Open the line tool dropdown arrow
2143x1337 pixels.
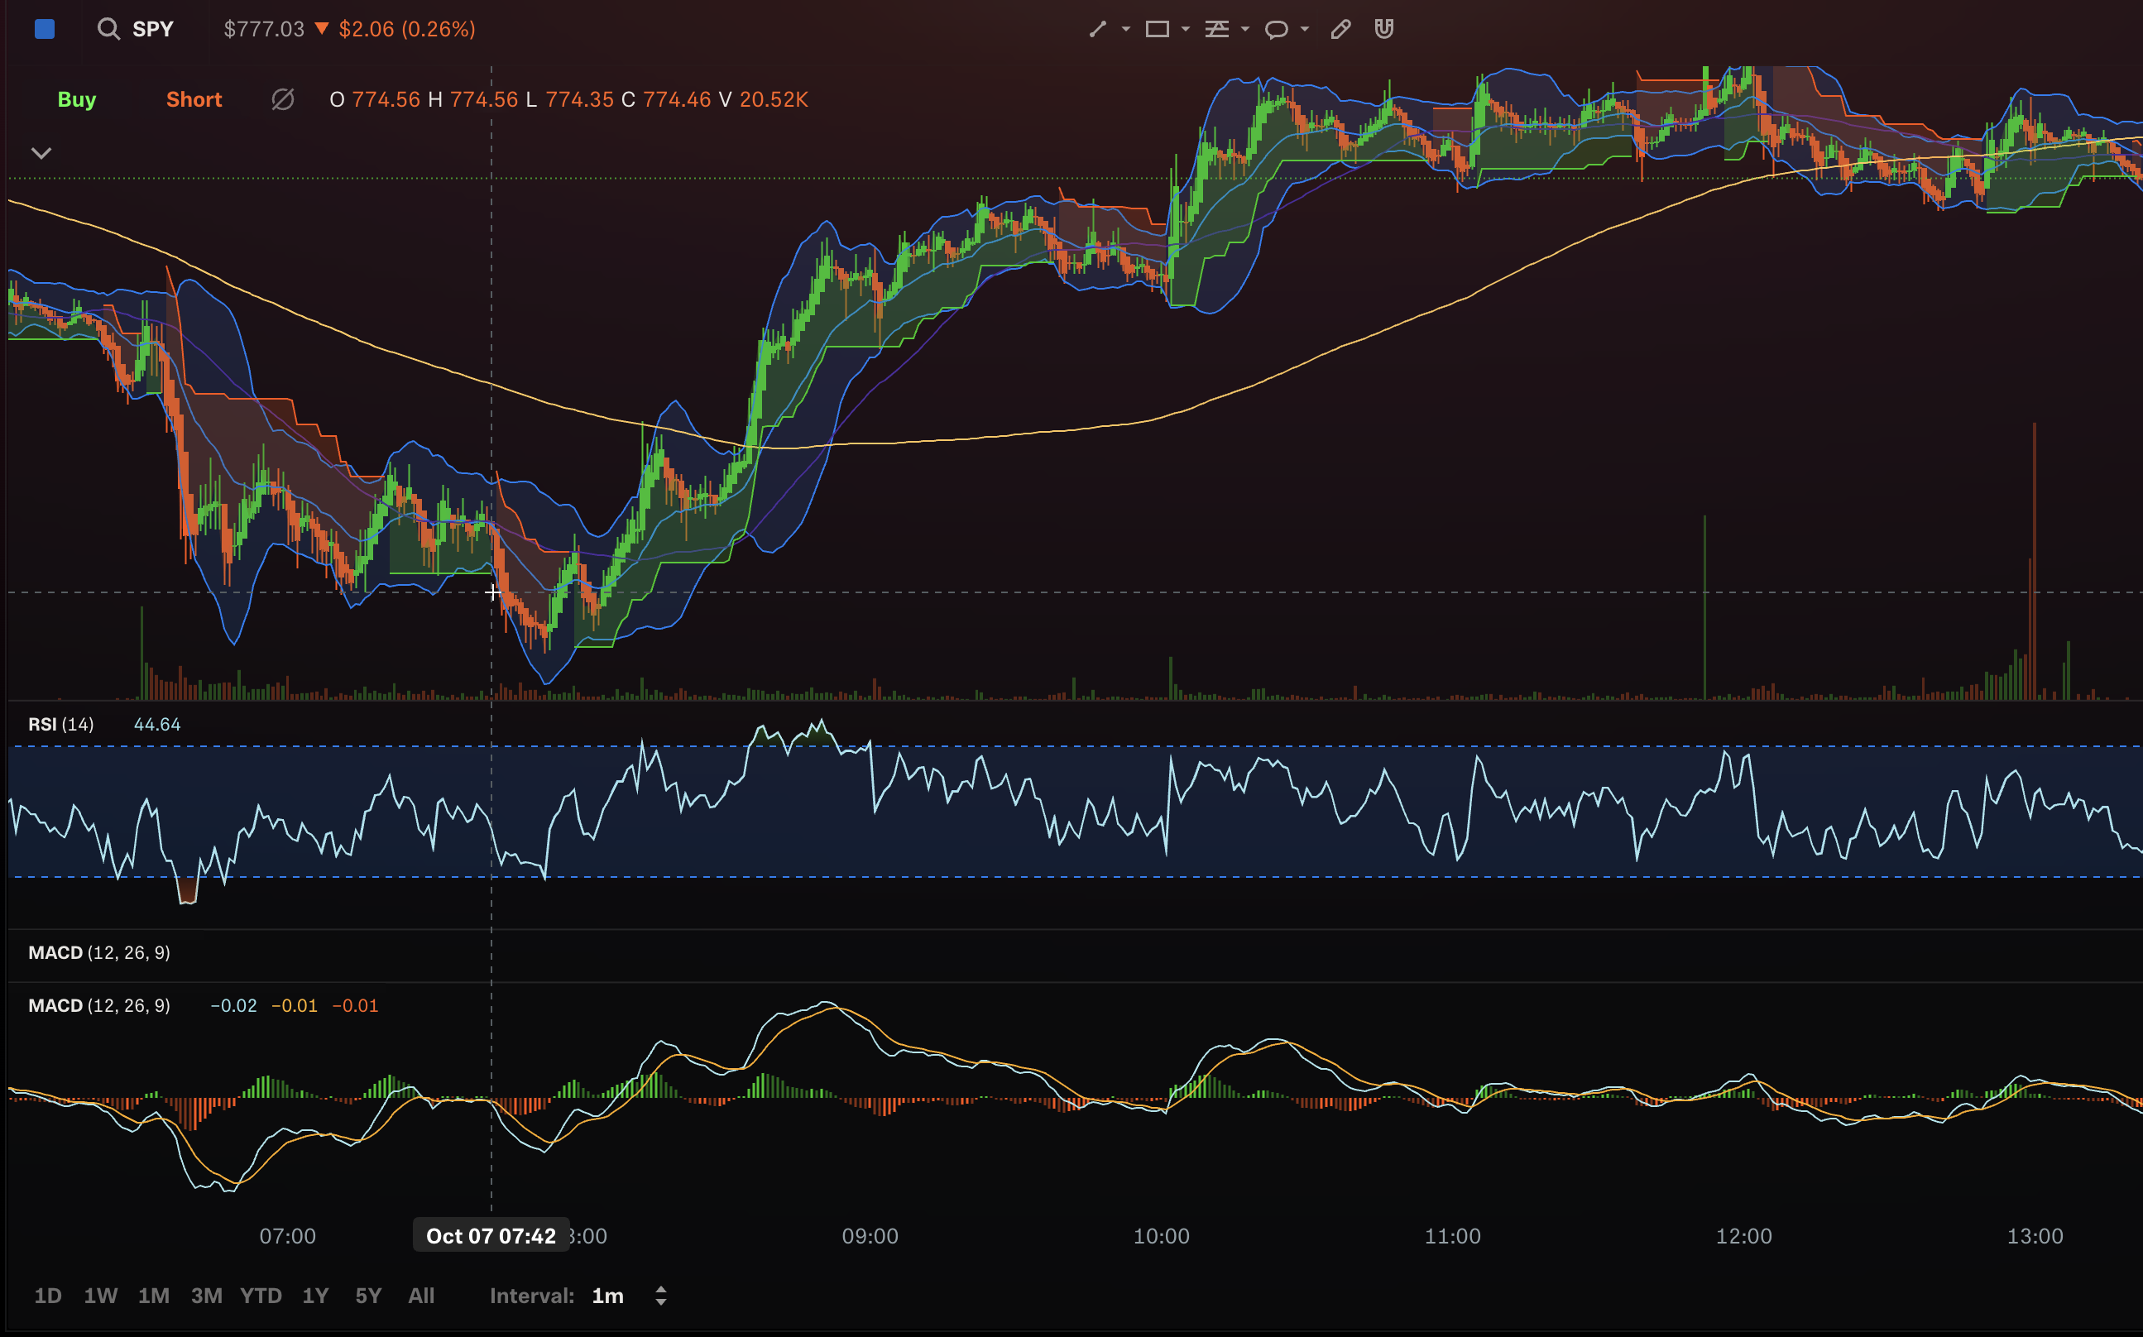click(1125, 29)
